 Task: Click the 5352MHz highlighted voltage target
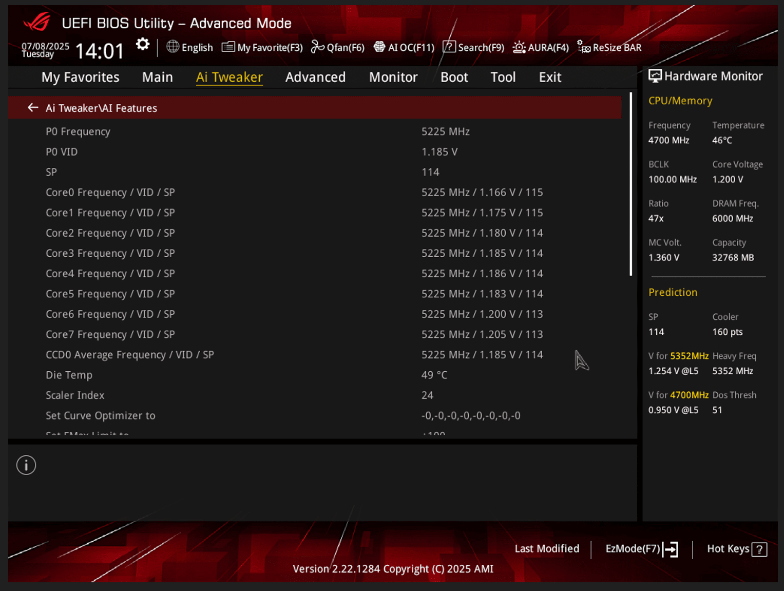click(x=689, y=356)
